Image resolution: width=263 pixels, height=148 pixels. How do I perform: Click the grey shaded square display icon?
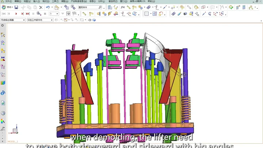click(x=146, y=14)
